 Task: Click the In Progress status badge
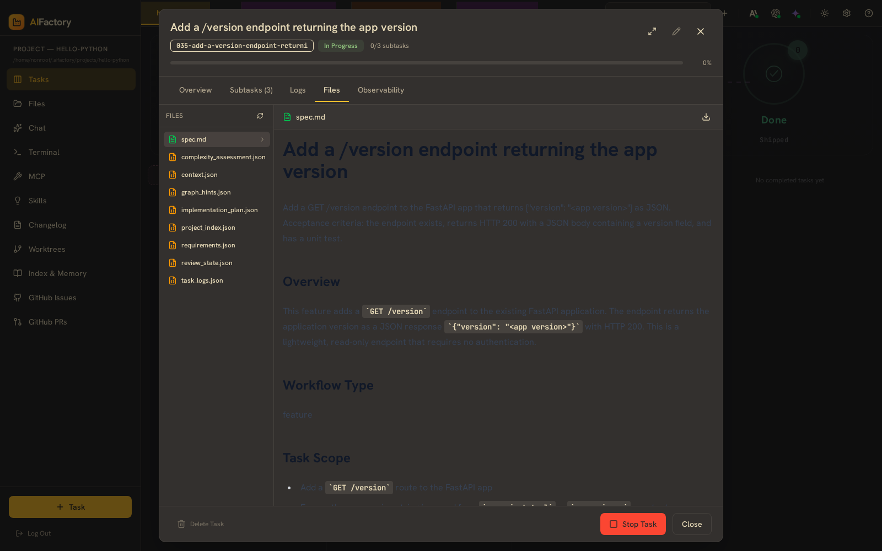341,46
